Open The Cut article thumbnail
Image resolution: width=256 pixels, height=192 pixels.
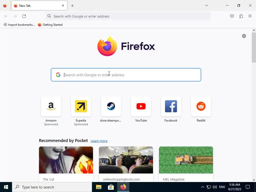point(66,160)
